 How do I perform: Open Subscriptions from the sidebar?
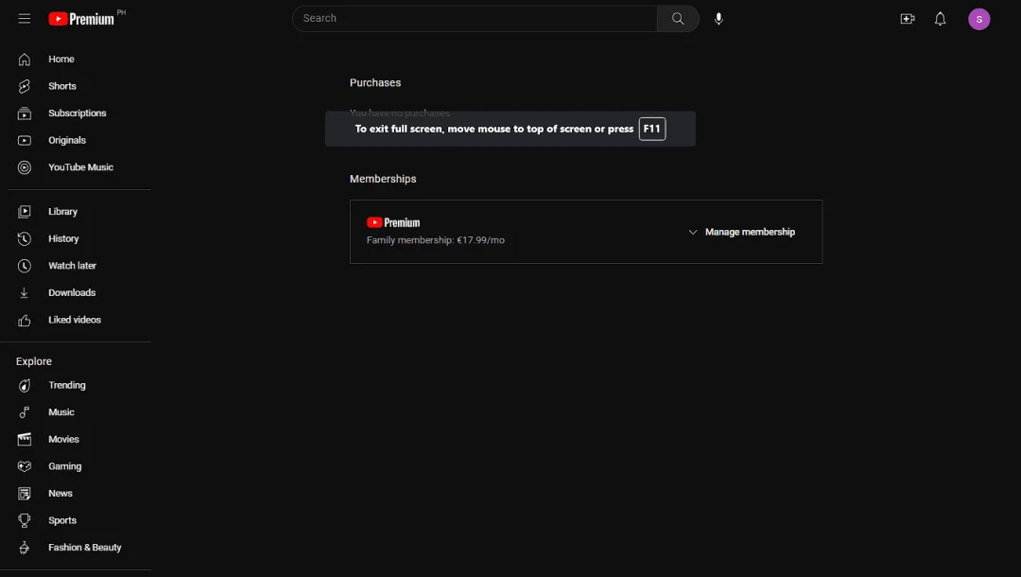tap(76, 114)
